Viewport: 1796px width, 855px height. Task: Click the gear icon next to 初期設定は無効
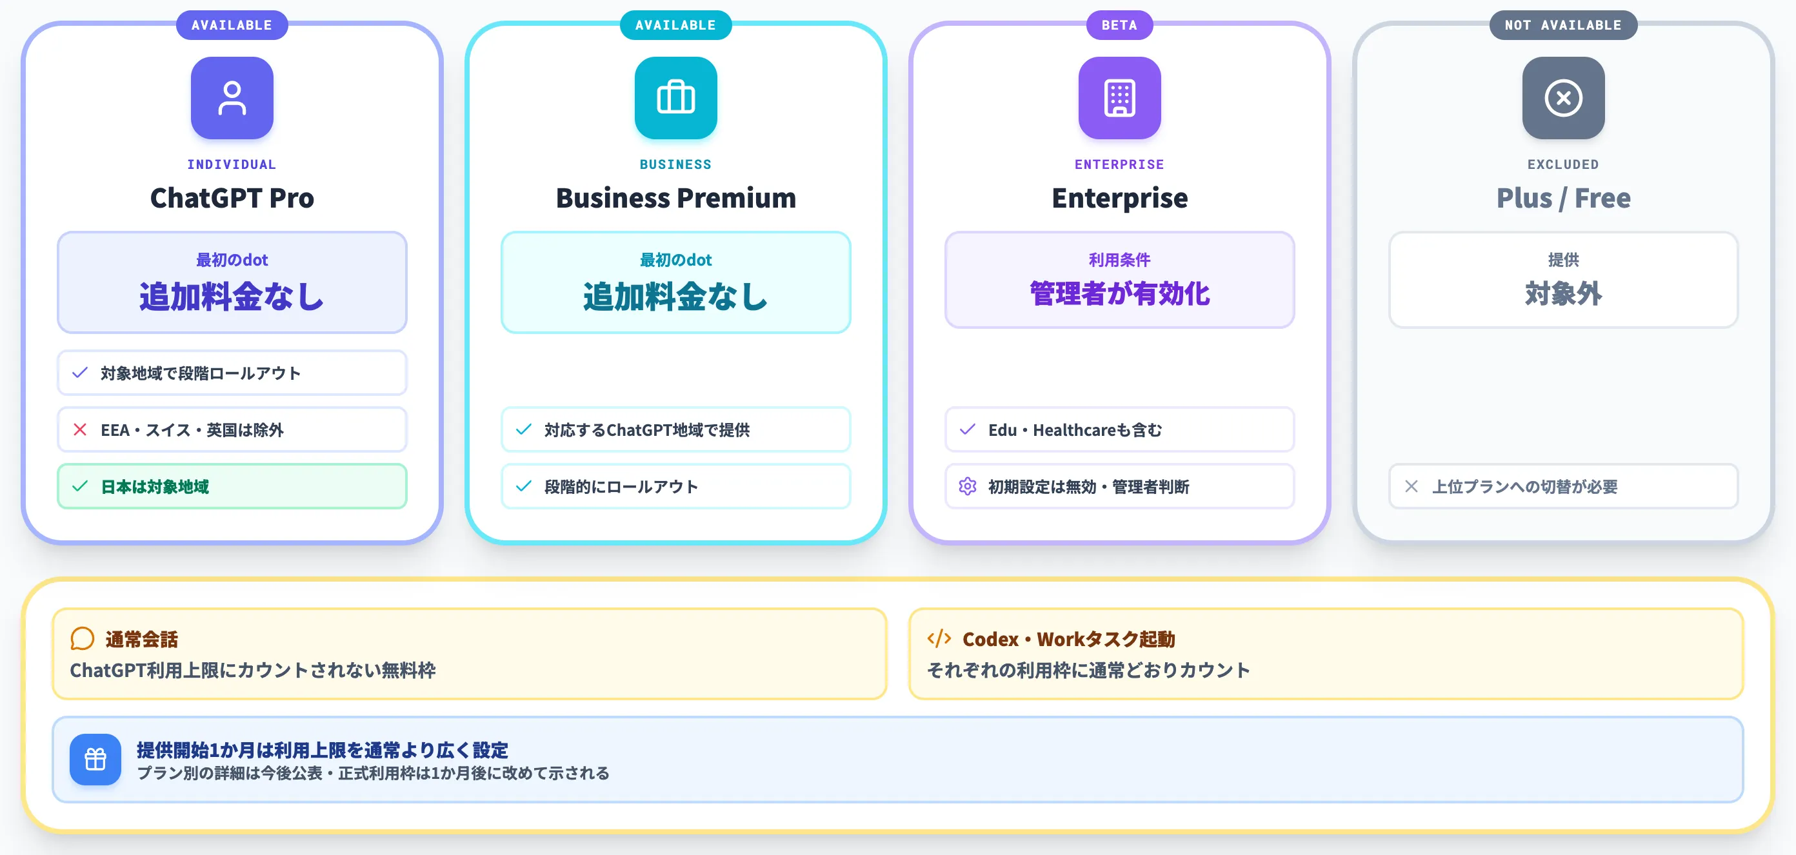coord(967,486)
